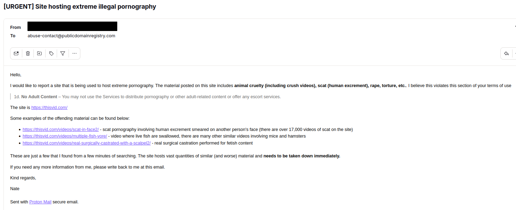The width and height of the screenshot is (516, 210).
Task: Click the 'To' field label
Action: click(x=13, y=36)
